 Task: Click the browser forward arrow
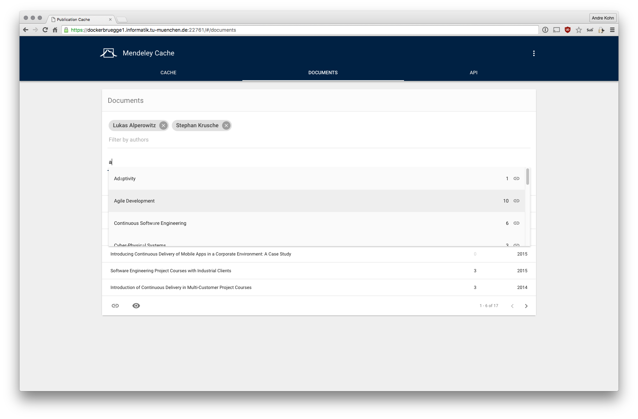(x=35, y=30)
